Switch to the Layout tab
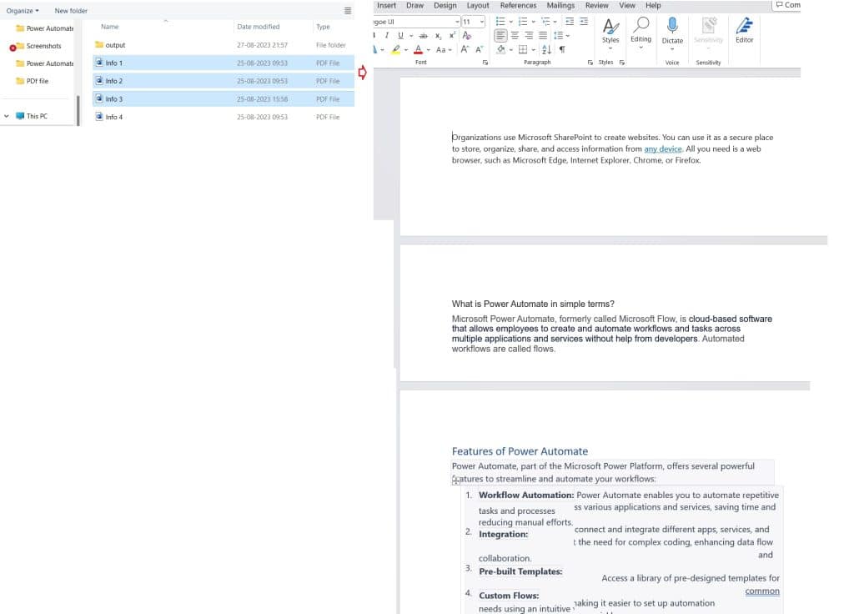Viewport: 854px width, 614px height. tap(478, 6)
